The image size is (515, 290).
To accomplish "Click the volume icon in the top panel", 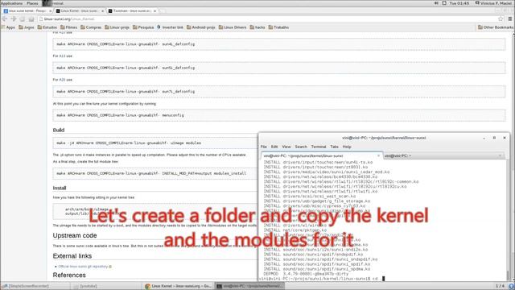I will click(x=436, y=3).
